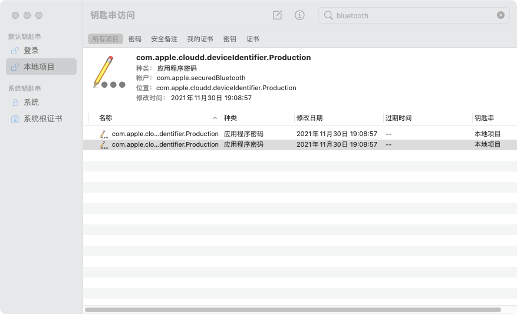The width and height of the screenshot is (517, 314).
Task: Open the info inspector icon
Action: [x=299, y=15]
